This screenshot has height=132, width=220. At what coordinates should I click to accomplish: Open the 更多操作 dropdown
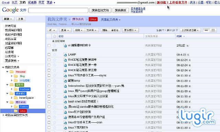pos(130,30)
